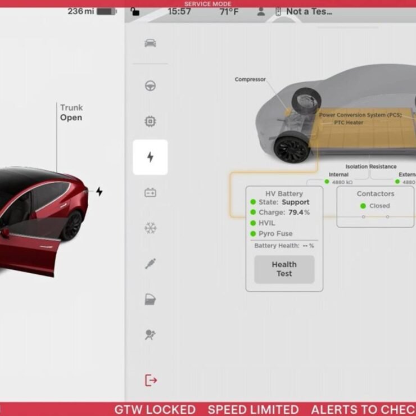Open the thermal snowflake sidebar icon
Image resolution: width=416 pixels, height=416 pixels.
coord(150,228)
